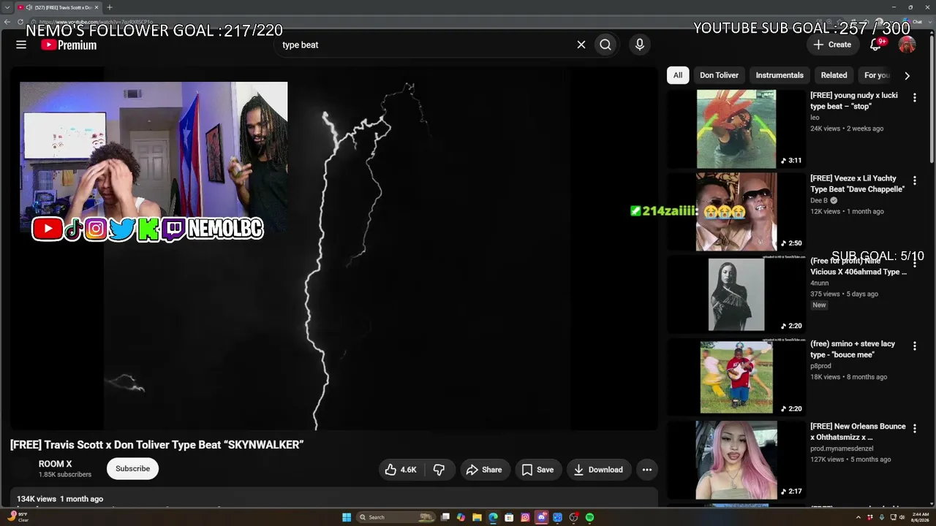This screenshot has width=936, height=526.
Task: Open the Copilot Chat button in browser
Action: 914,22
